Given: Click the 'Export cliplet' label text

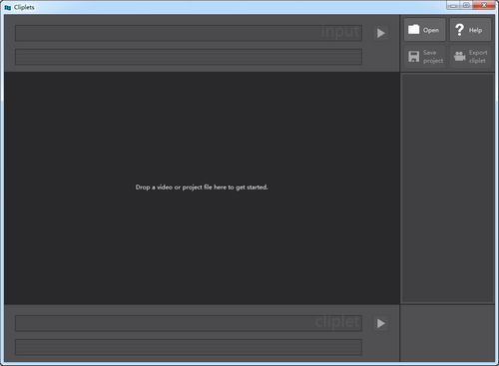Looking at the screenshot, I should pos(478,57).
